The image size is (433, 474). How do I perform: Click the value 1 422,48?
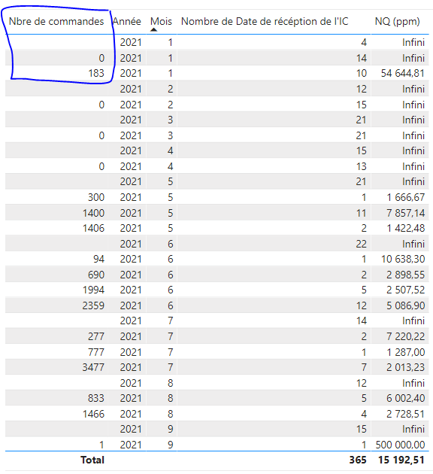(405, 228)
